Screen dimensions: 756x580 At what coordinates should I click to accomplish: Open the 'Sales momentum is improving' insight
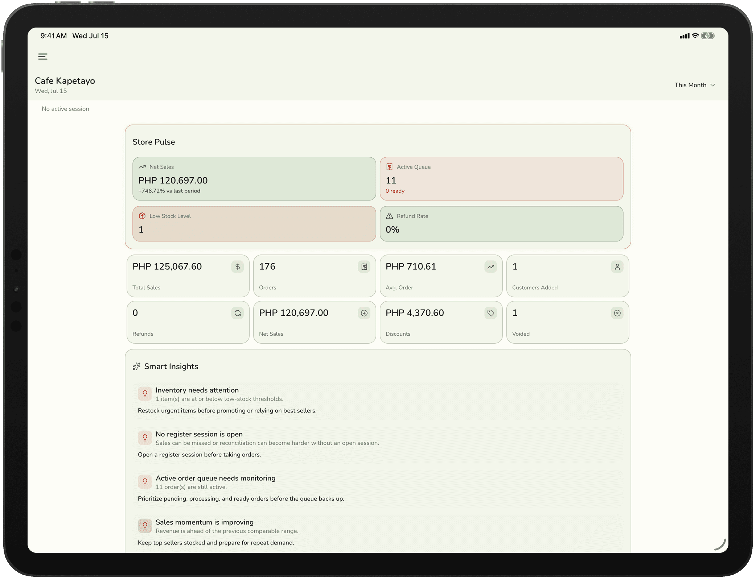[x=378, y=532]
